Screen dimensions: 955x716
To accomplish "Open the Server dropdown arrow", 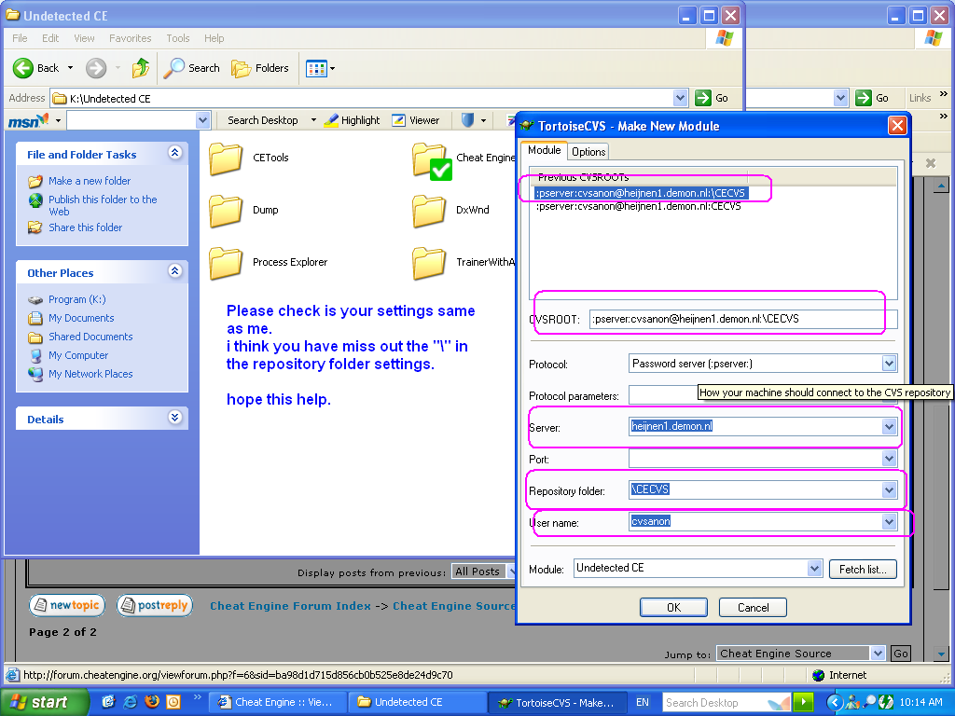I will (889, 427).
